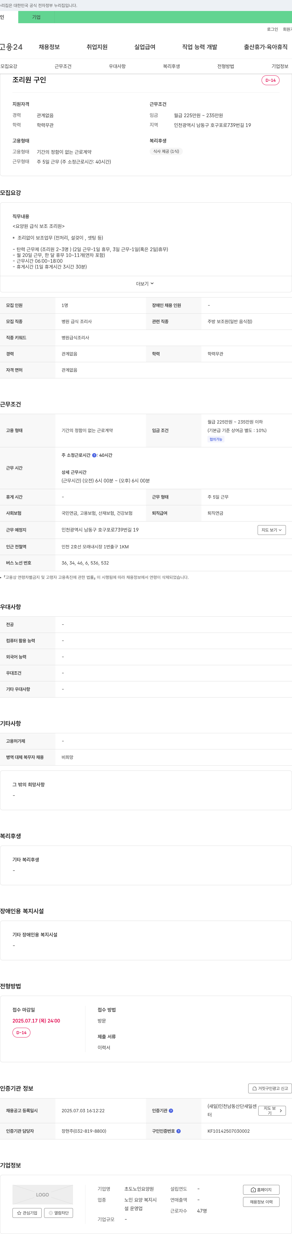The image size is (292, 1234).
Task: Jump to 우대사항 section tab
Action: click(x=117, y=66)
